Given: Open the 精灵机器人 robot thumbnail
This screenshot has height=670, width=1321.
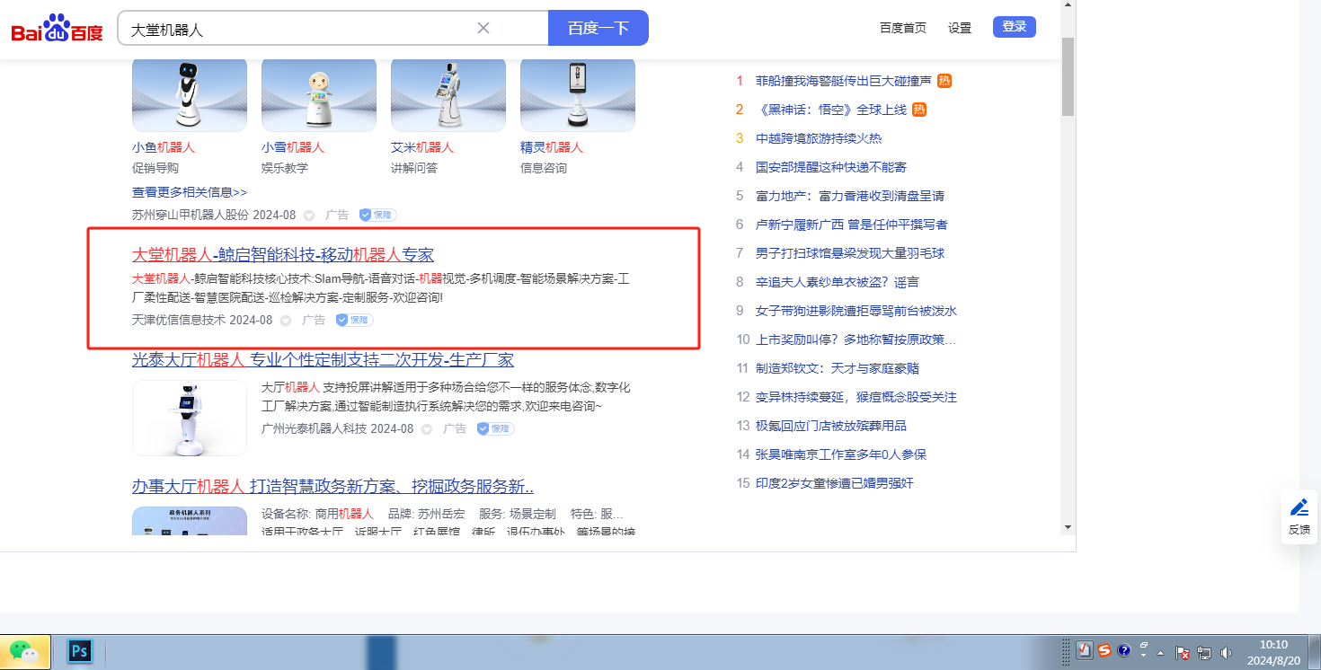Looking at the screenshot, I should tap(578, 94).
